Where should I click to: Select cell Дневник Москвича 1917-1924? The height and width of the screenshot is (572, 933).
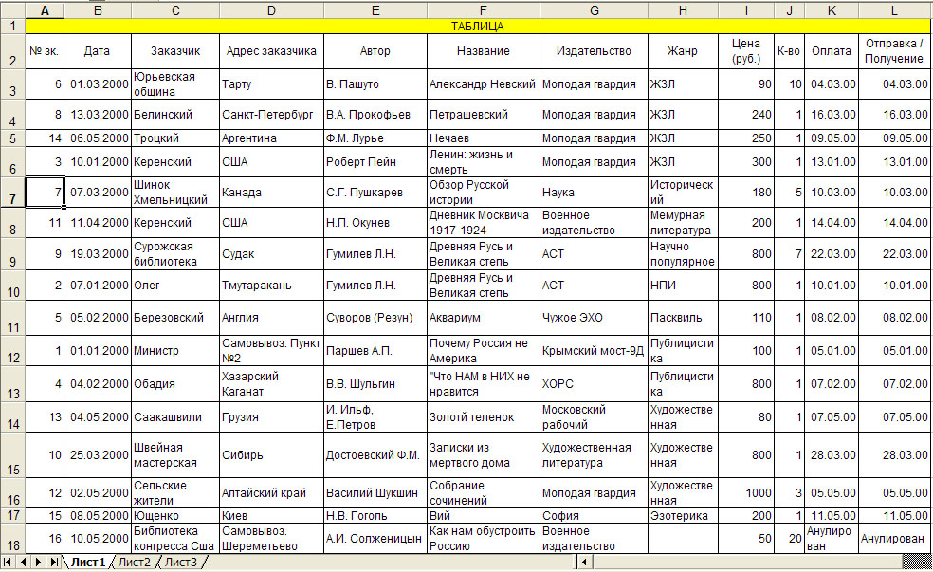coord(484,223)
